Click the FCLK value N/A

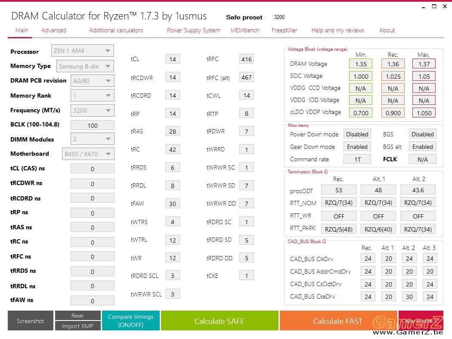[x=423, y=159]
